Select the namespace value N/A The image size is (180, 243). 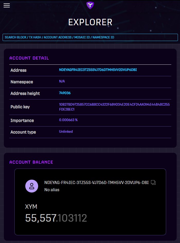coord(62,81)
